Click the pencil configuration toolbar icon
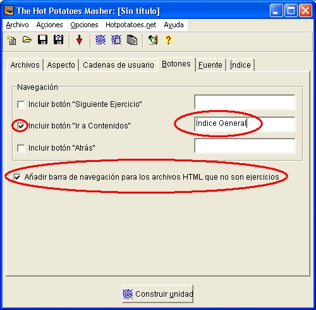The width and height of the screenshot is (316, 310). [x=153, y=40]
